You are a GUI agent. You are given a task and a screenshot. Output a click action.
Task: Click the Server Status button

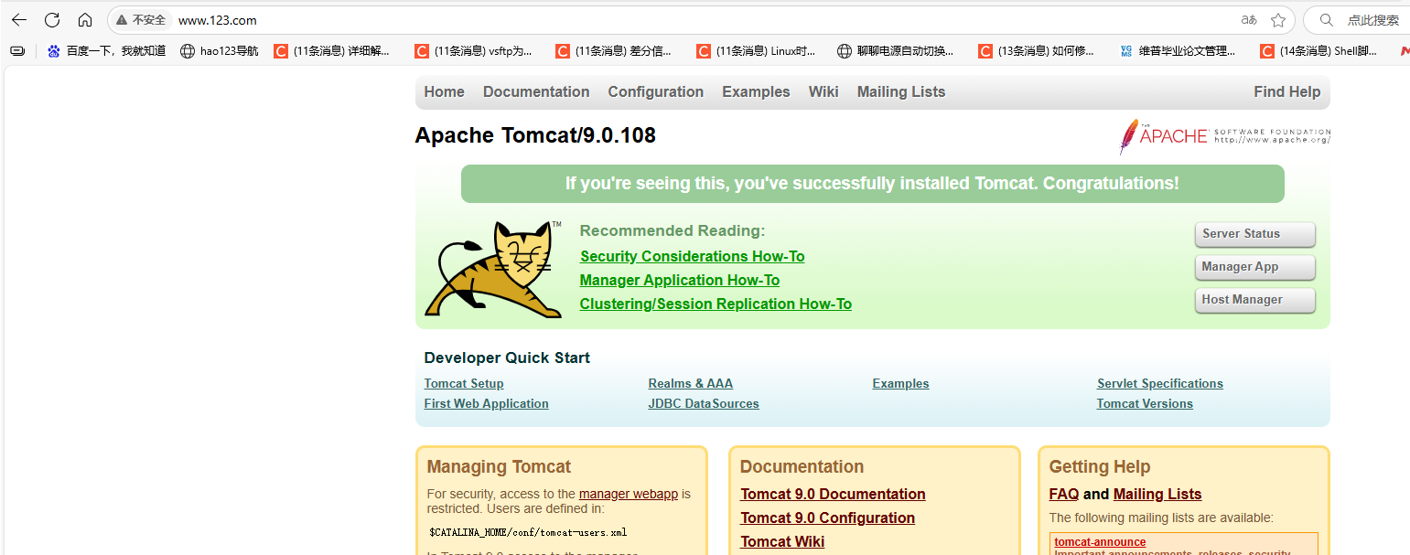tap(1254, 234)
